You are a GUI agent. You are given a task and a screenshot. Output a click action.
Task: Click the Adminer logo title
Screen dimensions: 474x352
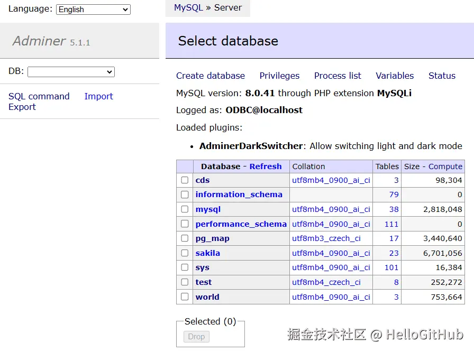(39, 41)
